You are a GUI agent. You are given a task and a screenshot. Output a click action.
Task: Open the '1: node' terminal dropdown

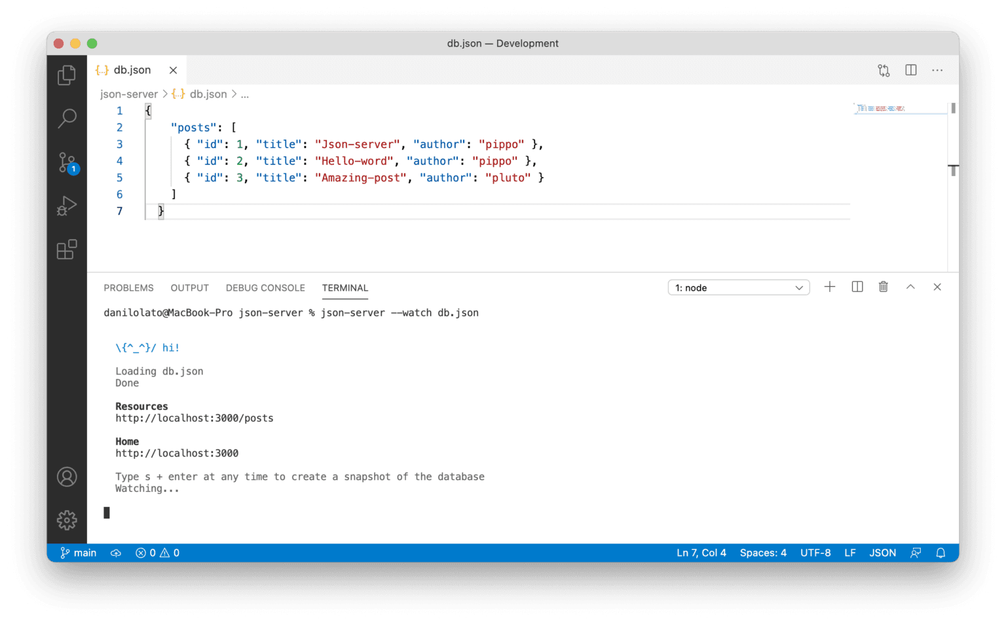739,288
